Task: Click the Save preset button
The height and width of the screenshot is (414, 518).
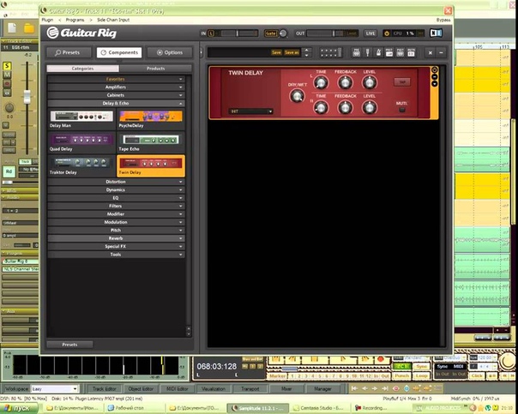Action: [x=276, y=52]
